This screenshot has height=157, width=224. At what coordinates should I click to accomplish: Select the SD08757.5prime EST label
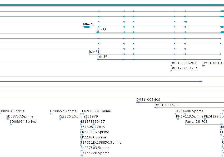(x=20, y=116)
